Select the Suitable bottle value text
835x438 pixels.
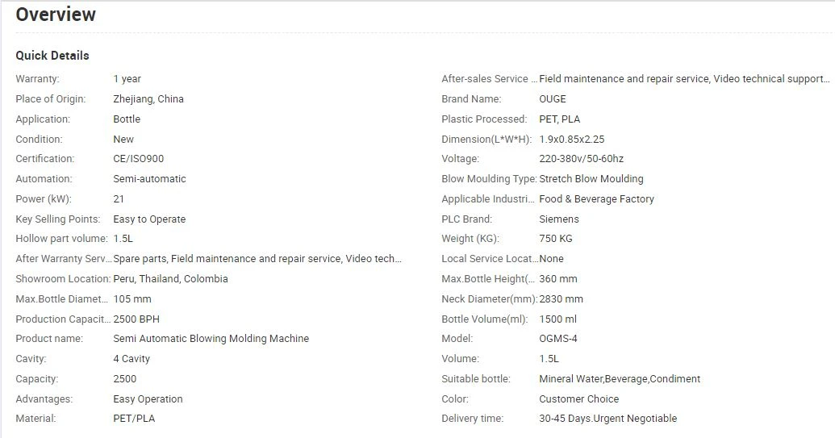tap(620, 379)
